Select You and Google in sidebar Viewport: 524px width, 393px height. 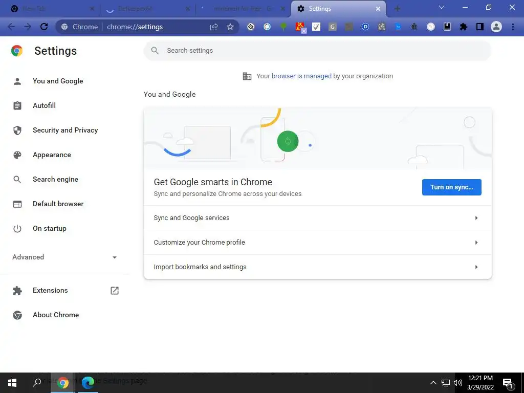pos(58,81)
